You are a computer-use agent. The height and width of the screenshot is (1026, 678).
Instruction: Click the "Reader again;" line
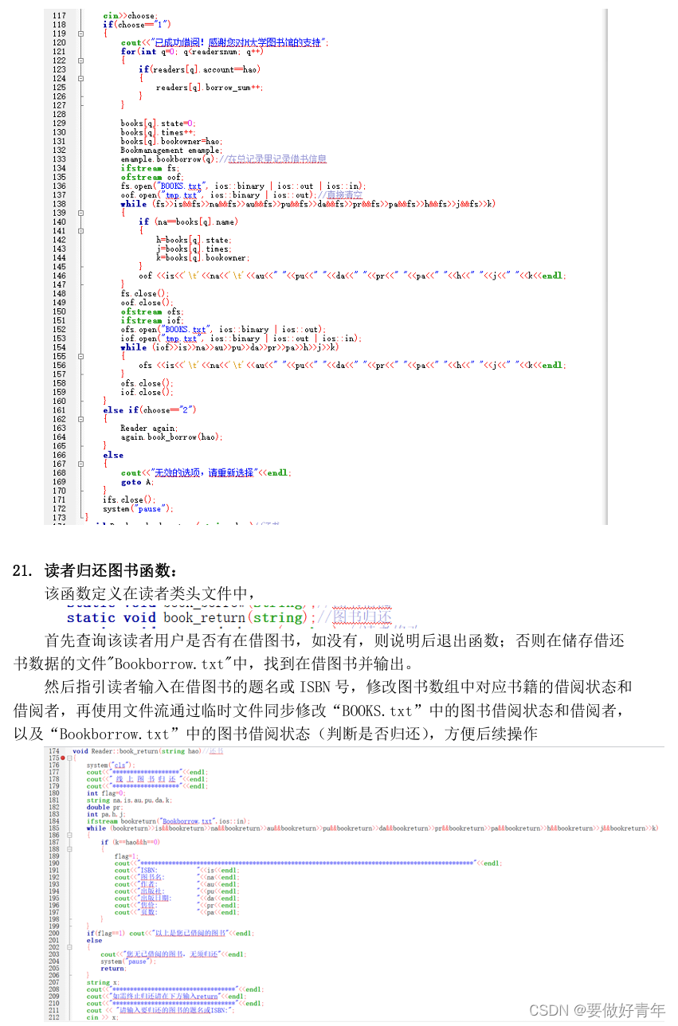(150, 428)
